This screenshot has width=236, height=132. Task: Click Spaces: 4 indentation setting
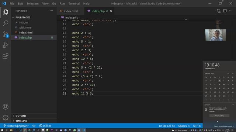184,126
